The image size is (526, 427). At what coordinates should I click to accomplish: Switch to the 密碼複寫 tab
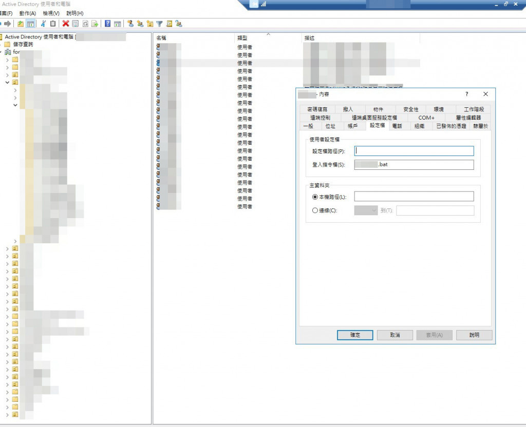coord(317,109)
